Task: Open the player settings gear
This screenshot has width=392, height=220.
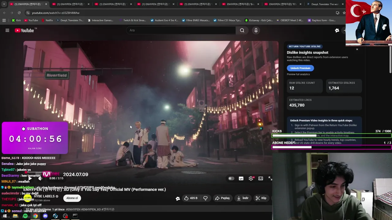Action: coord(251,178)
